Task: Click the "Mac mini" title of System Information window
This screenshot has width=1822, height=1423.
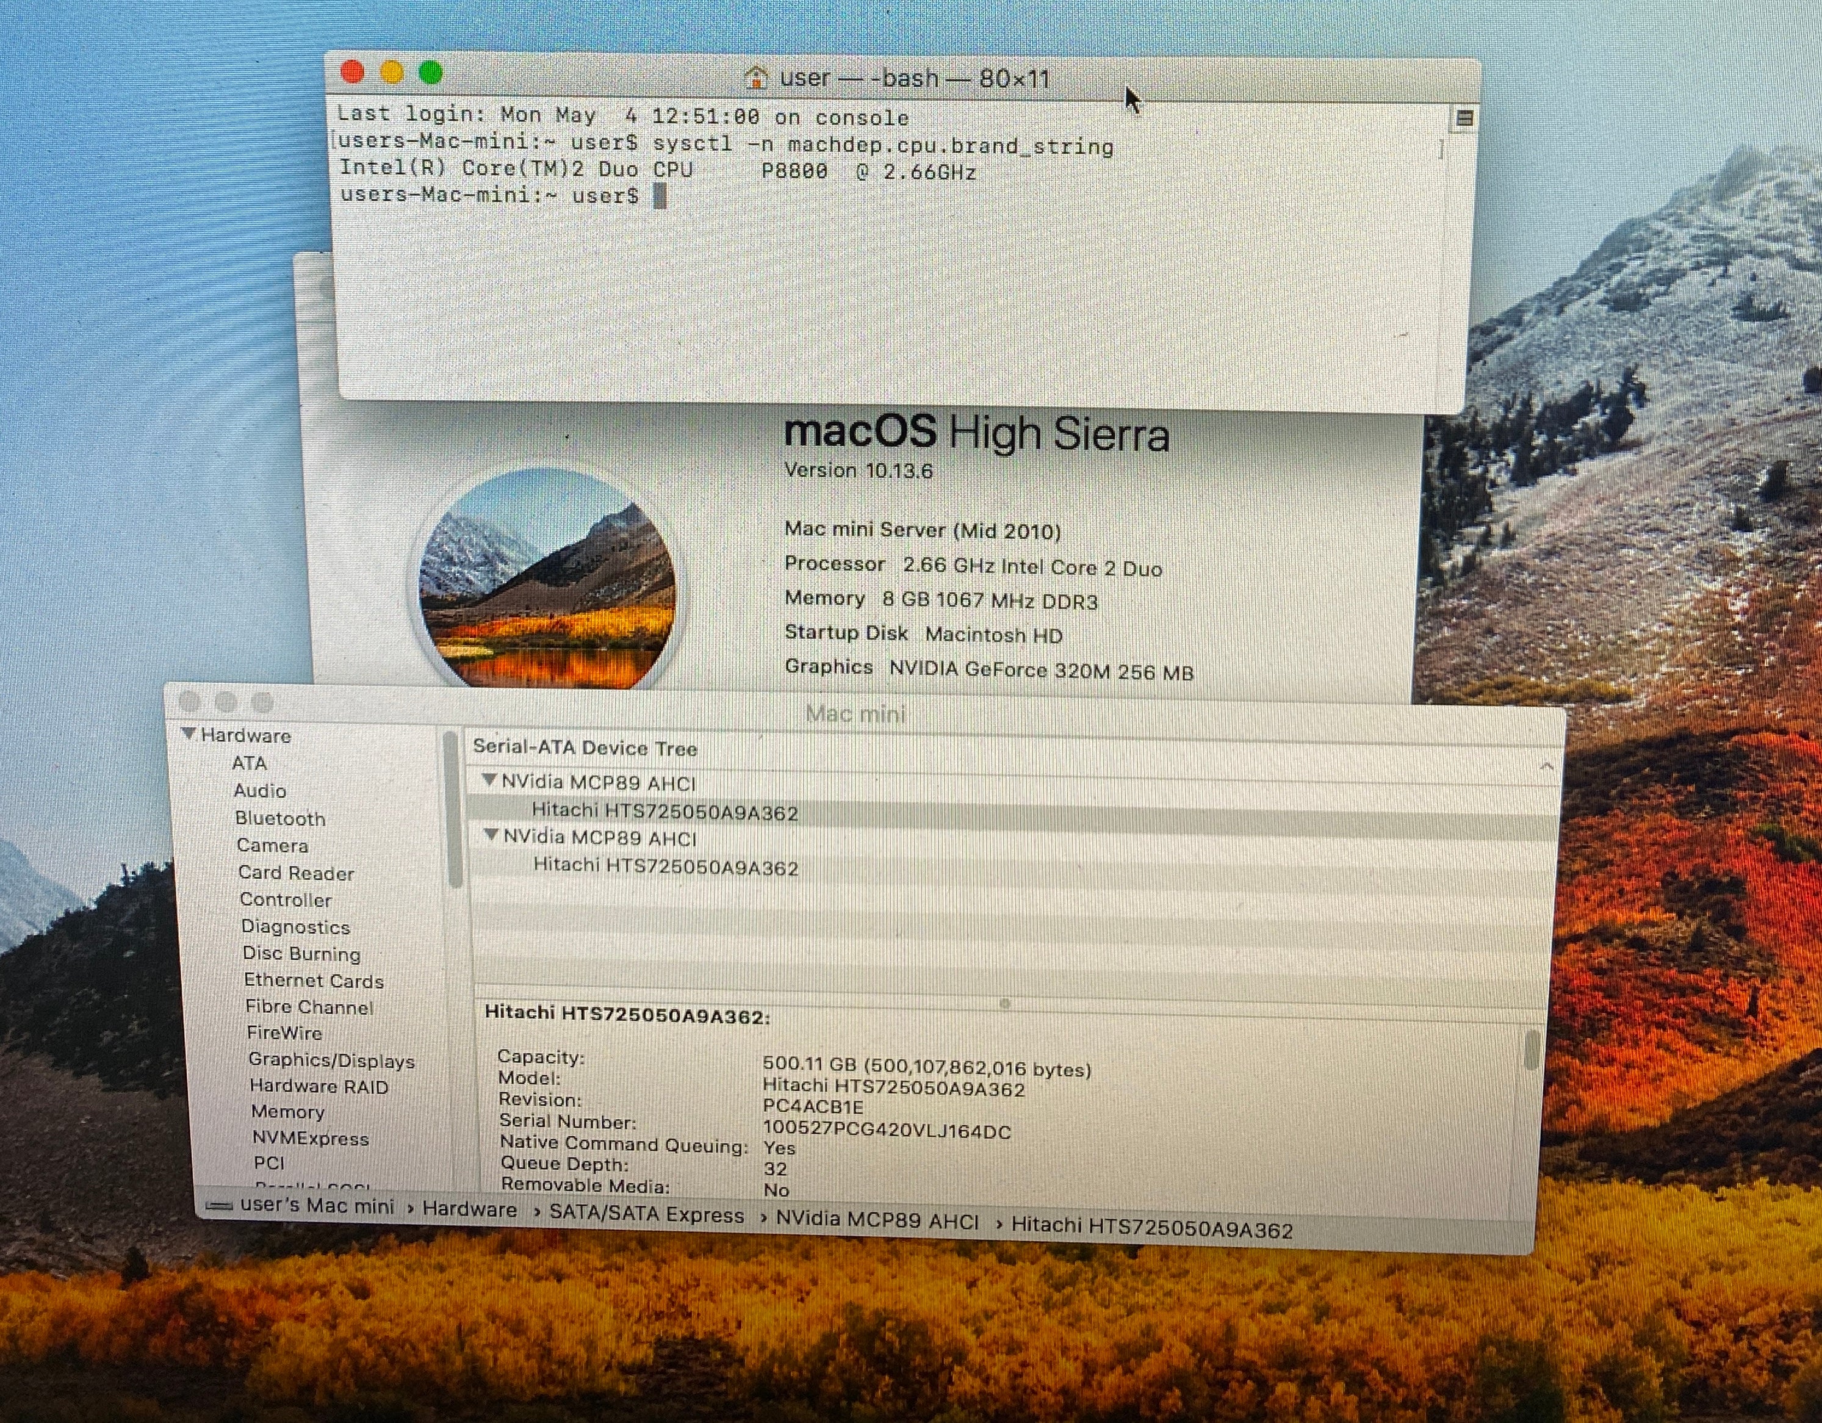Action: click(856, 714)
